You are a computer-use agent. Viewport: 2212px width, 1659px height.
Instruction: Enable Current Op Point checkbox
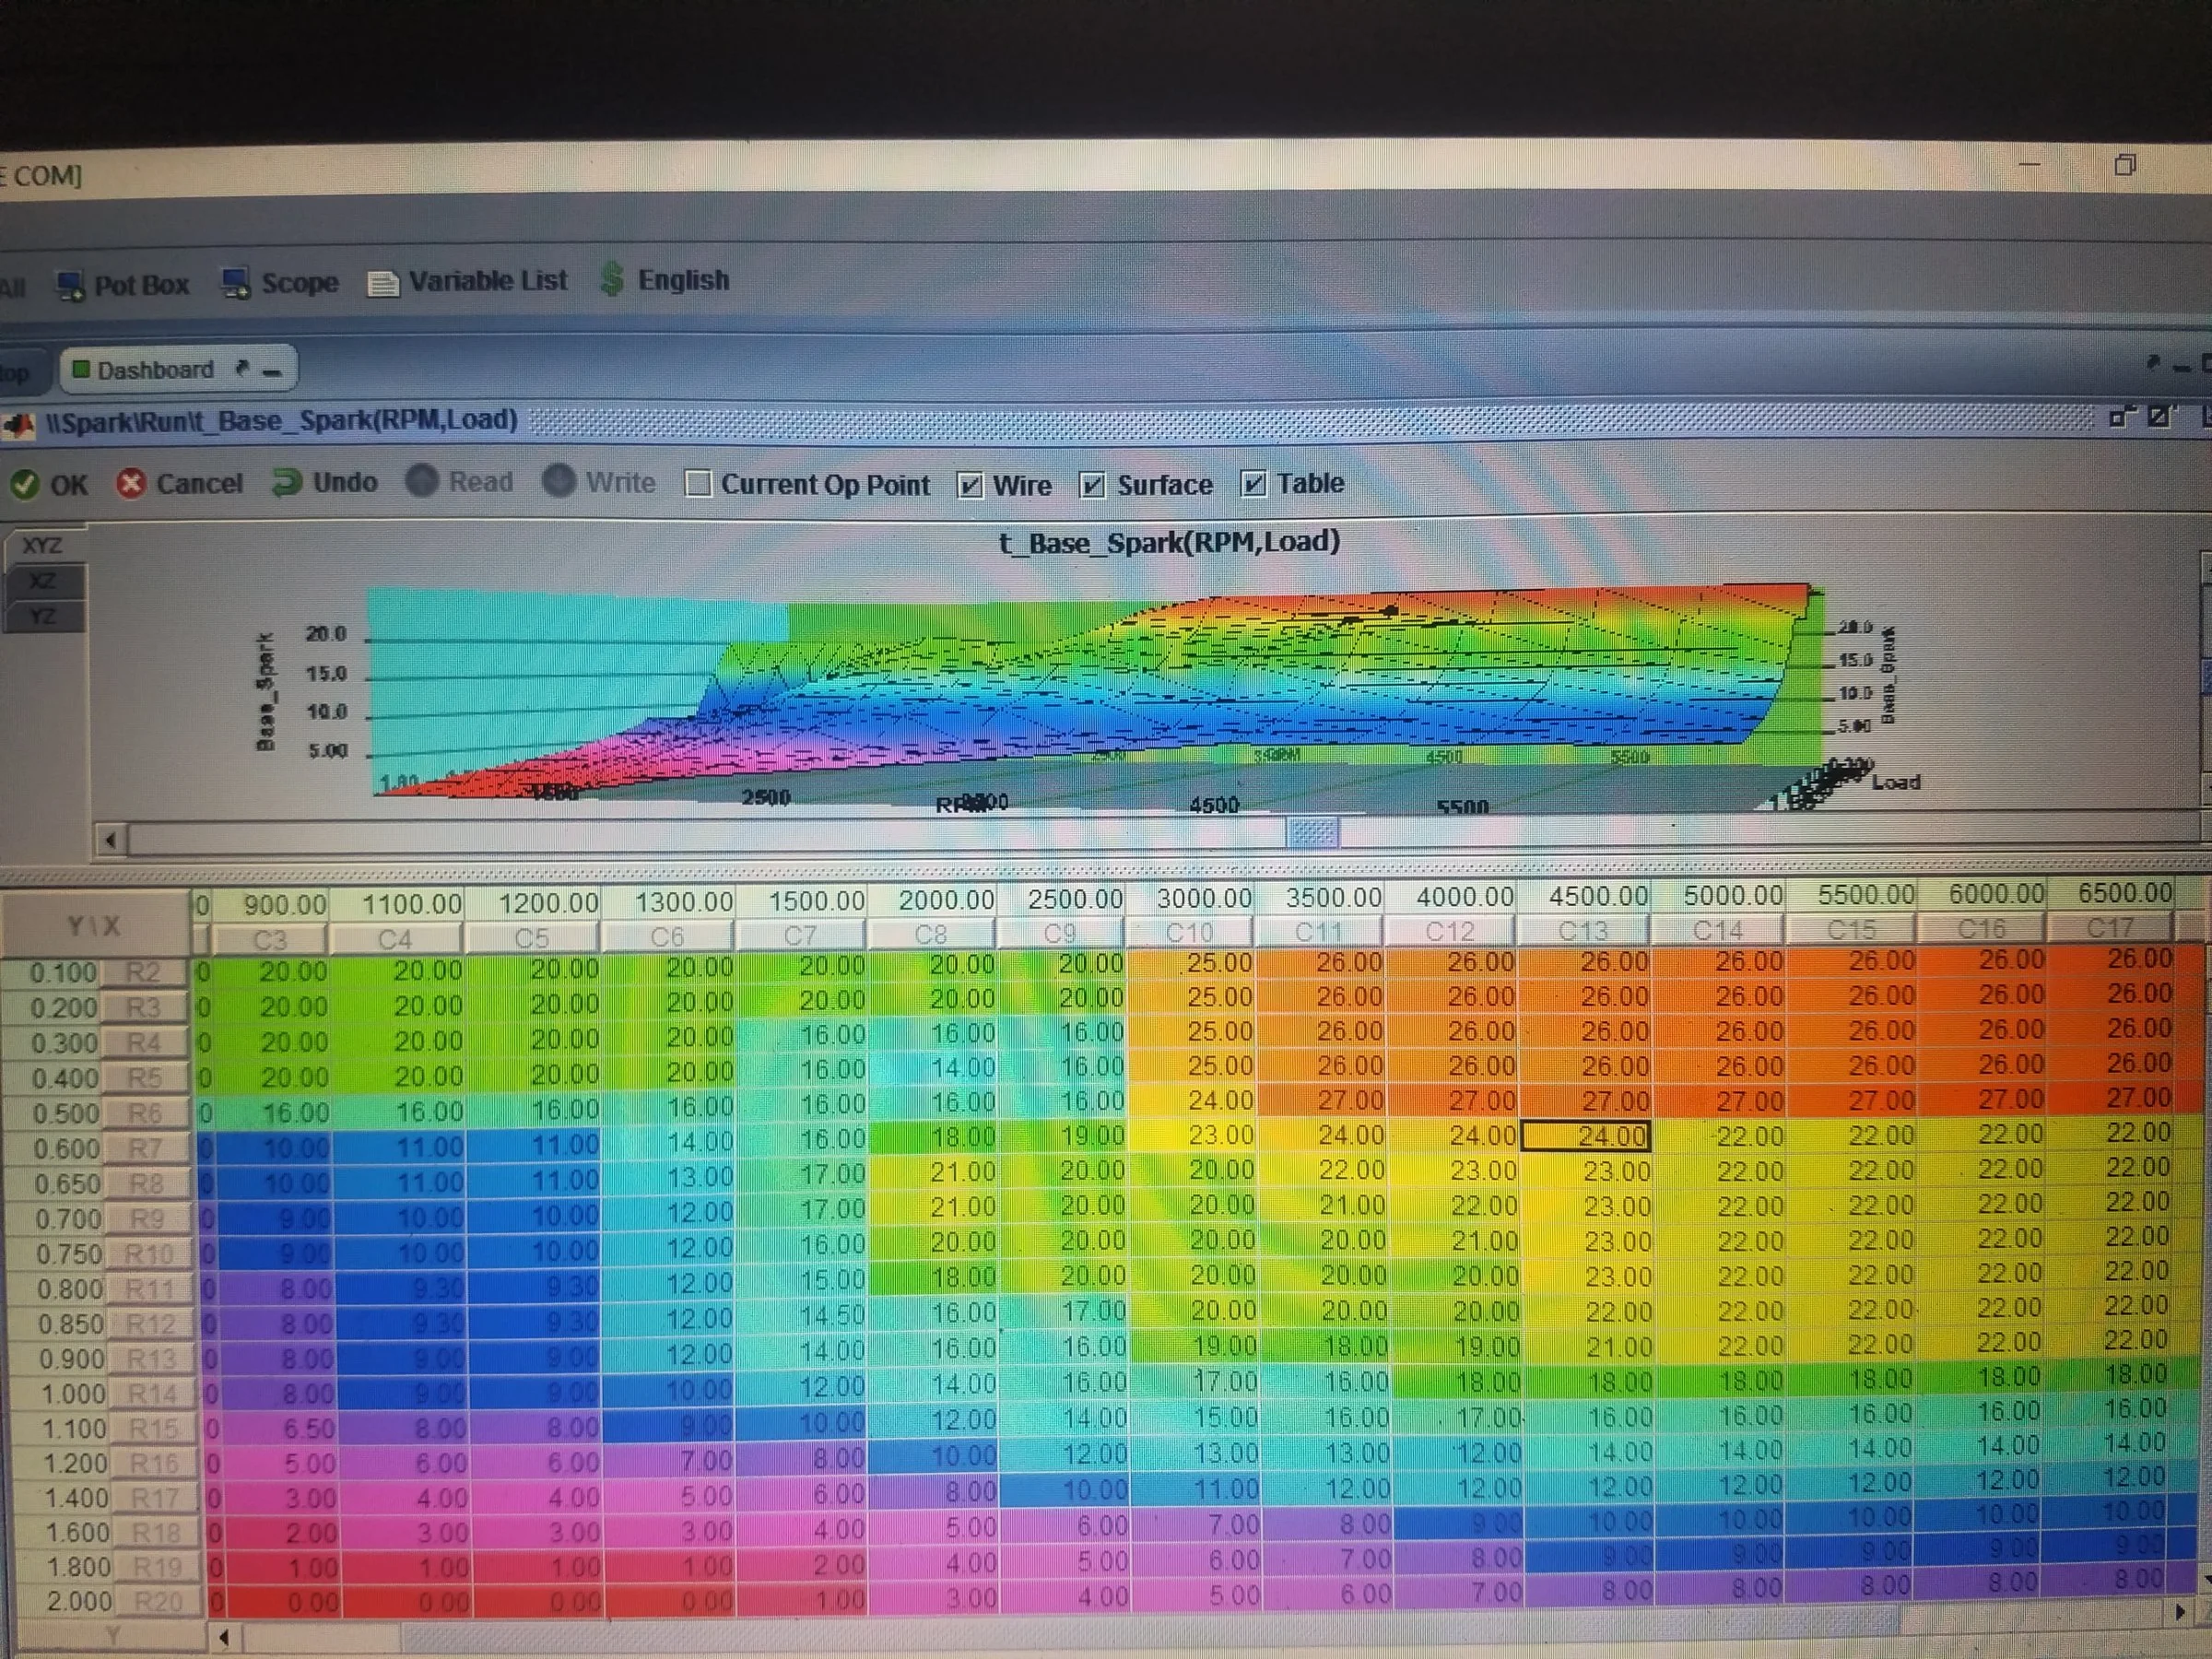(x=698, y=484)
